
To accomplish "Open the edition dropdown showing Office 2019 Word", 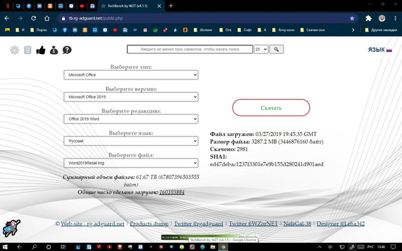I will [131, 119].
